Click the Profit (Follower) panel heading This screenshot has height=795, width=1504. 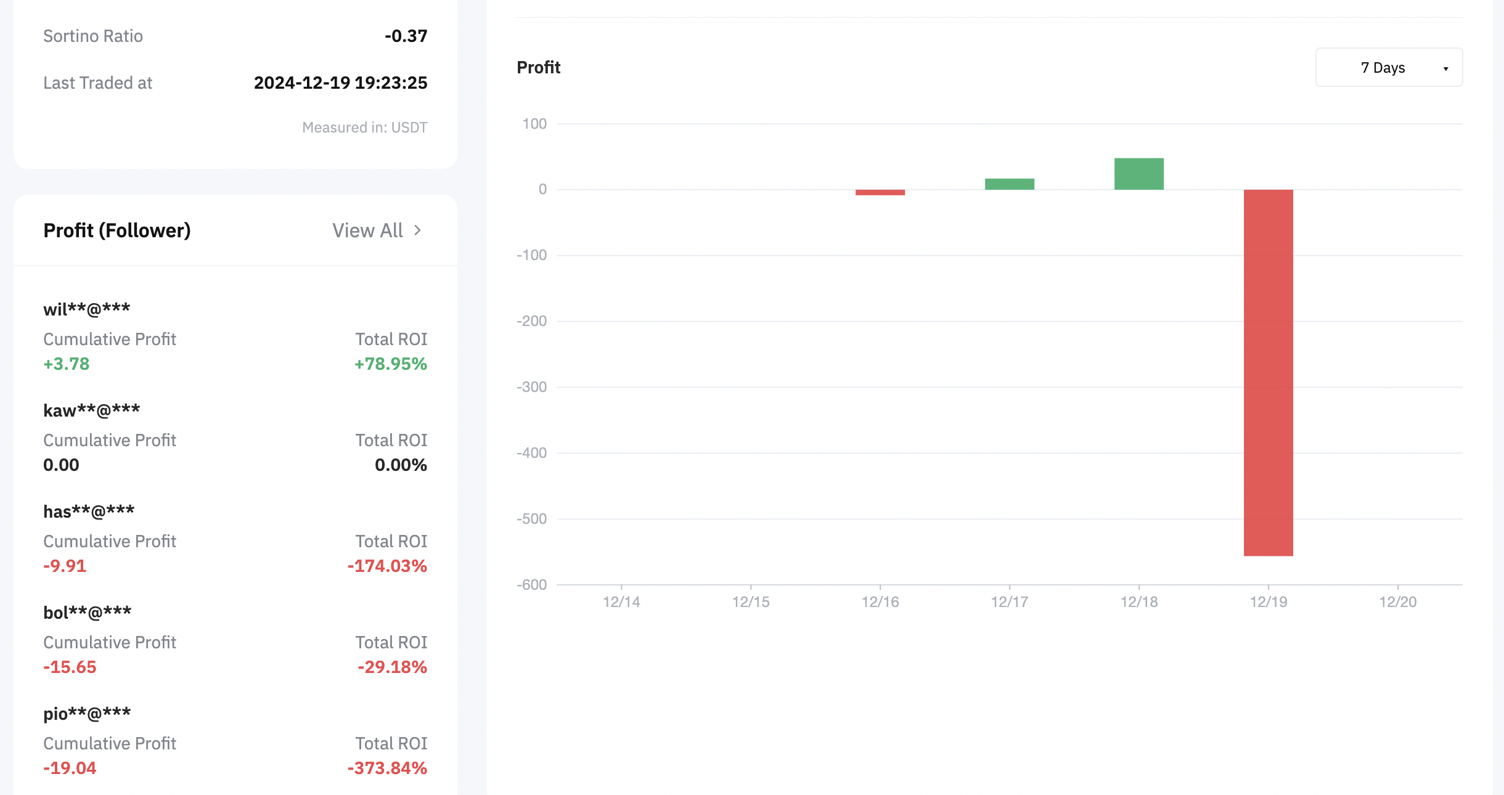coord(117,230)
